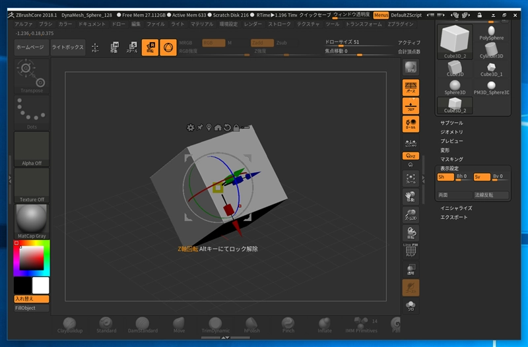Expand the エクスポート (Export) section

pyautogui.click(x=454, y=217)
